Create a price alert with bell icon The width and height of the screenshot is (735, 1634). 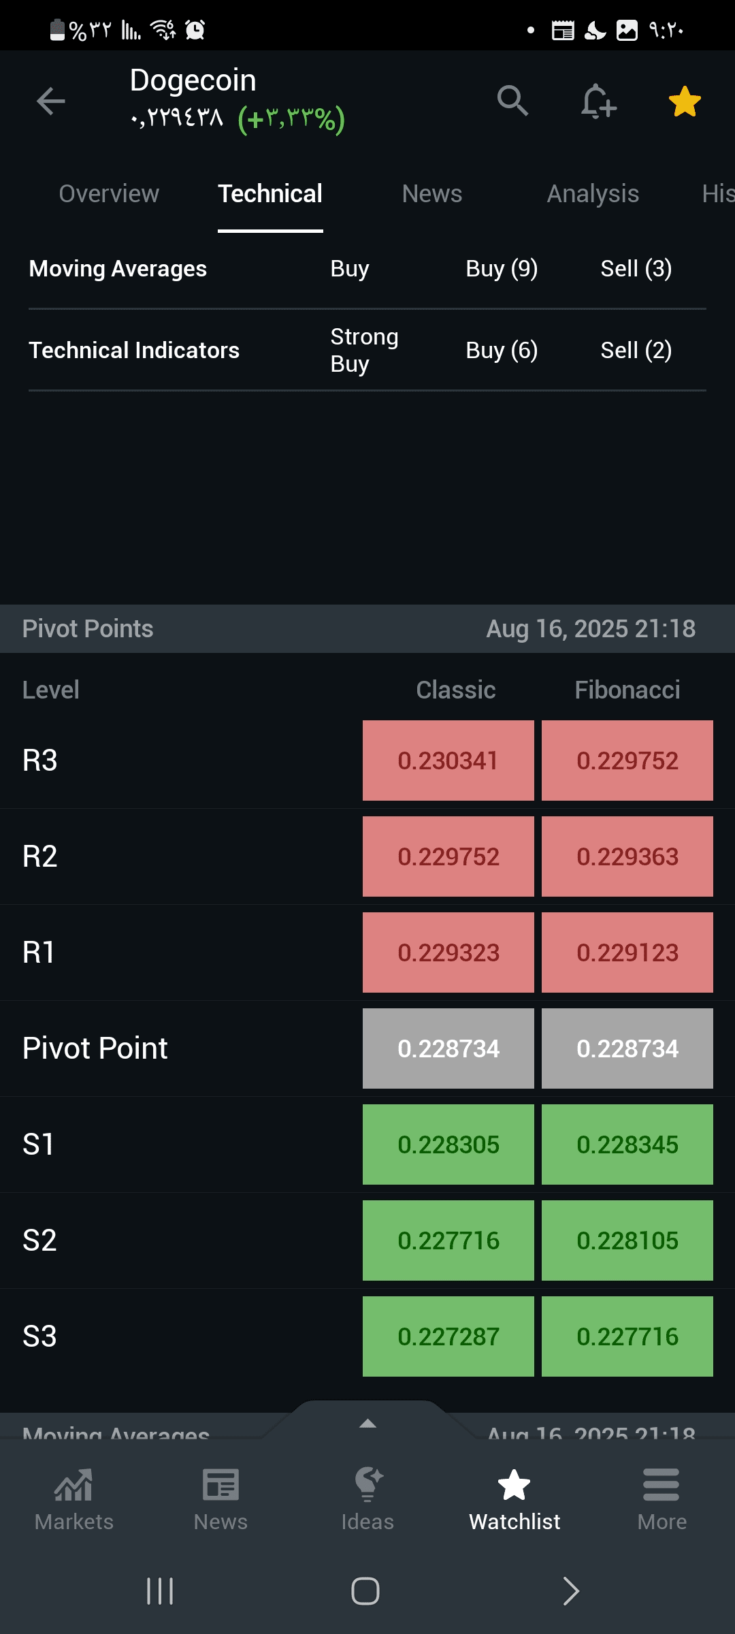599,101
